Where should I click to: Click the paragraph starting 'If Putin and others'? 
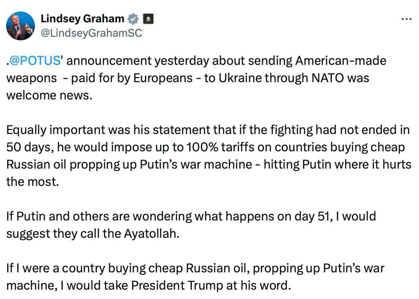click(x=191, y=225)
